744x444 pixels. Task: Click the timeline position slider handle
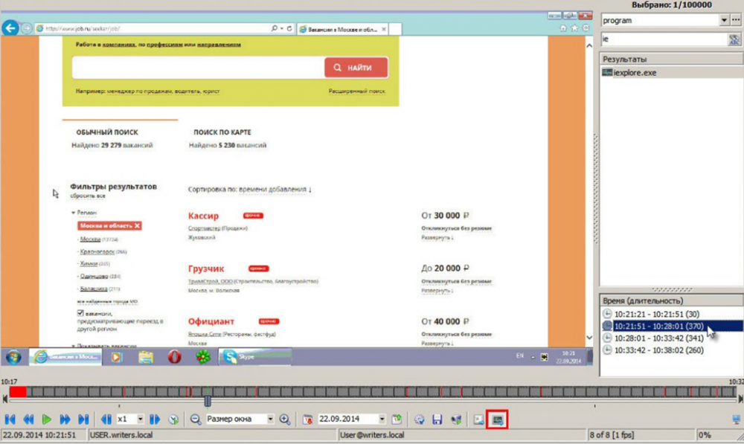[x=208, y=401]
